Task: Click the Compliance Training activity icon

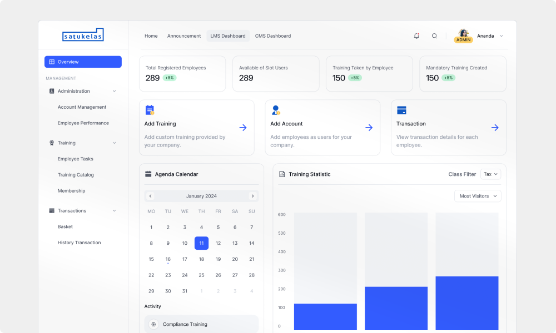Action: (x=153, y=324)
